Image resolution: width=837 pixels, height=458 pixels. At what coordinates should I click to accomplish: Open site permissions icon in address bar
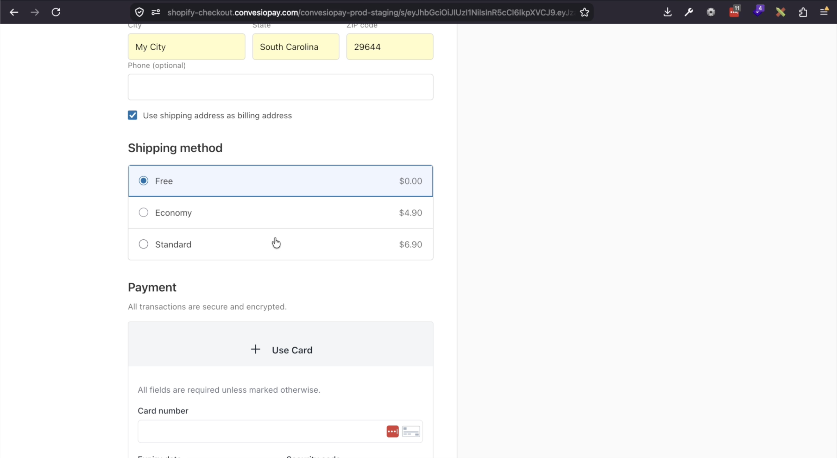[x=156, y=12]
